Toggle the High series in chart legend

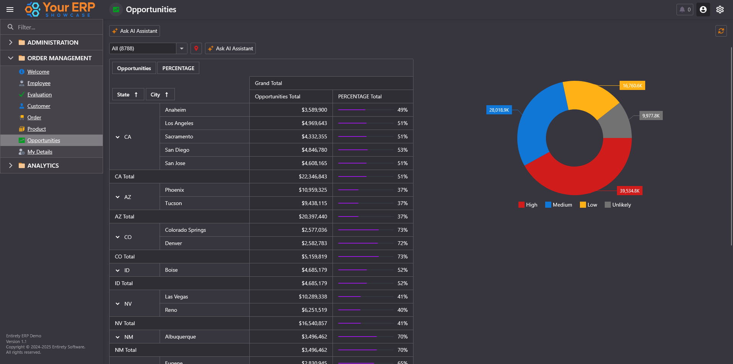528,205
